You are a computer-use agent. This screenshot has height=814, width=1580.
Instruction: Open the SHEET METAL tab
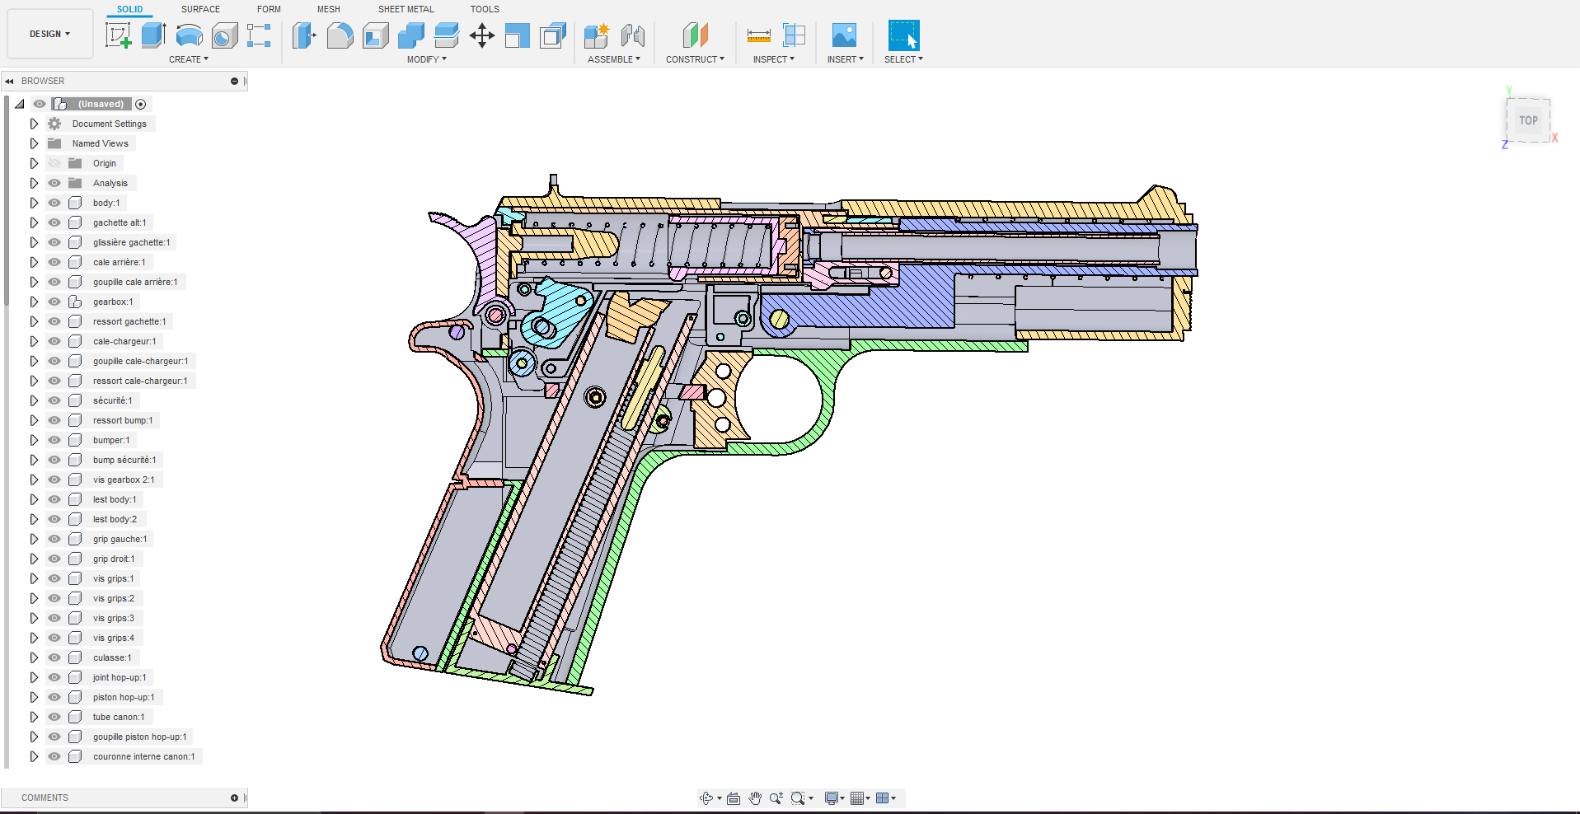(406, 9)
